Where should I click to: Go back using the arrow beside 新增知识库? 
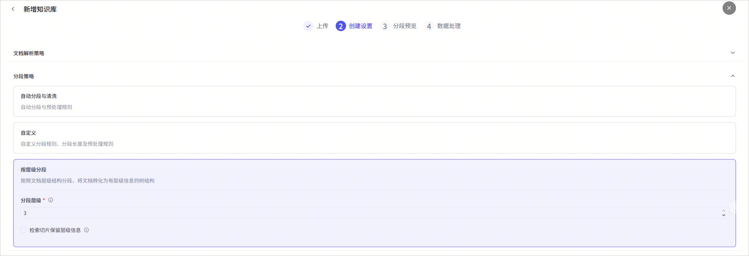click(x=13, y=9)
